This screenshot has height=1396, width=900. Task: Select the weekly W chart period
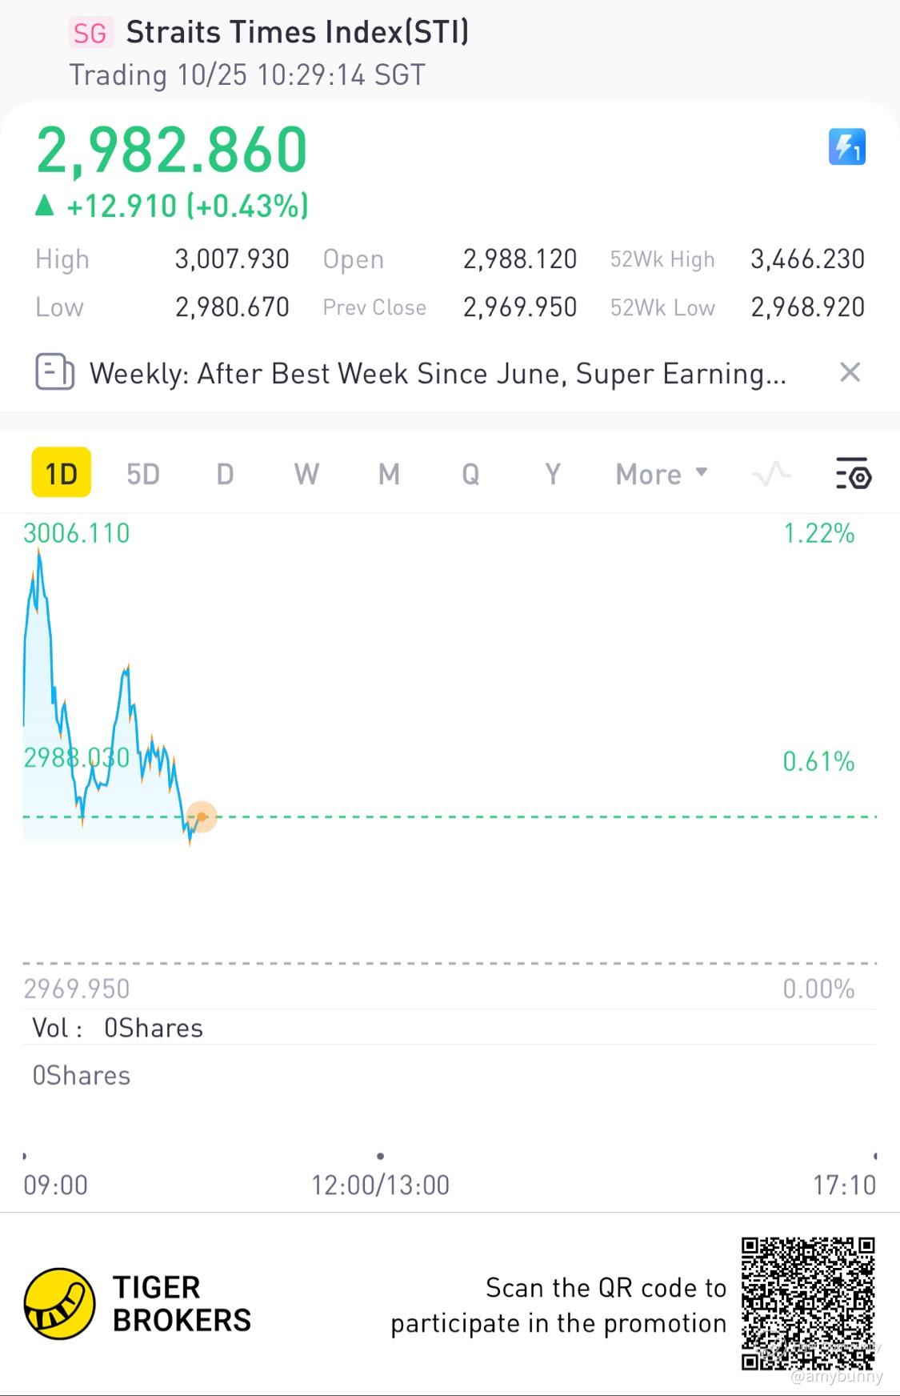point(307,474)
